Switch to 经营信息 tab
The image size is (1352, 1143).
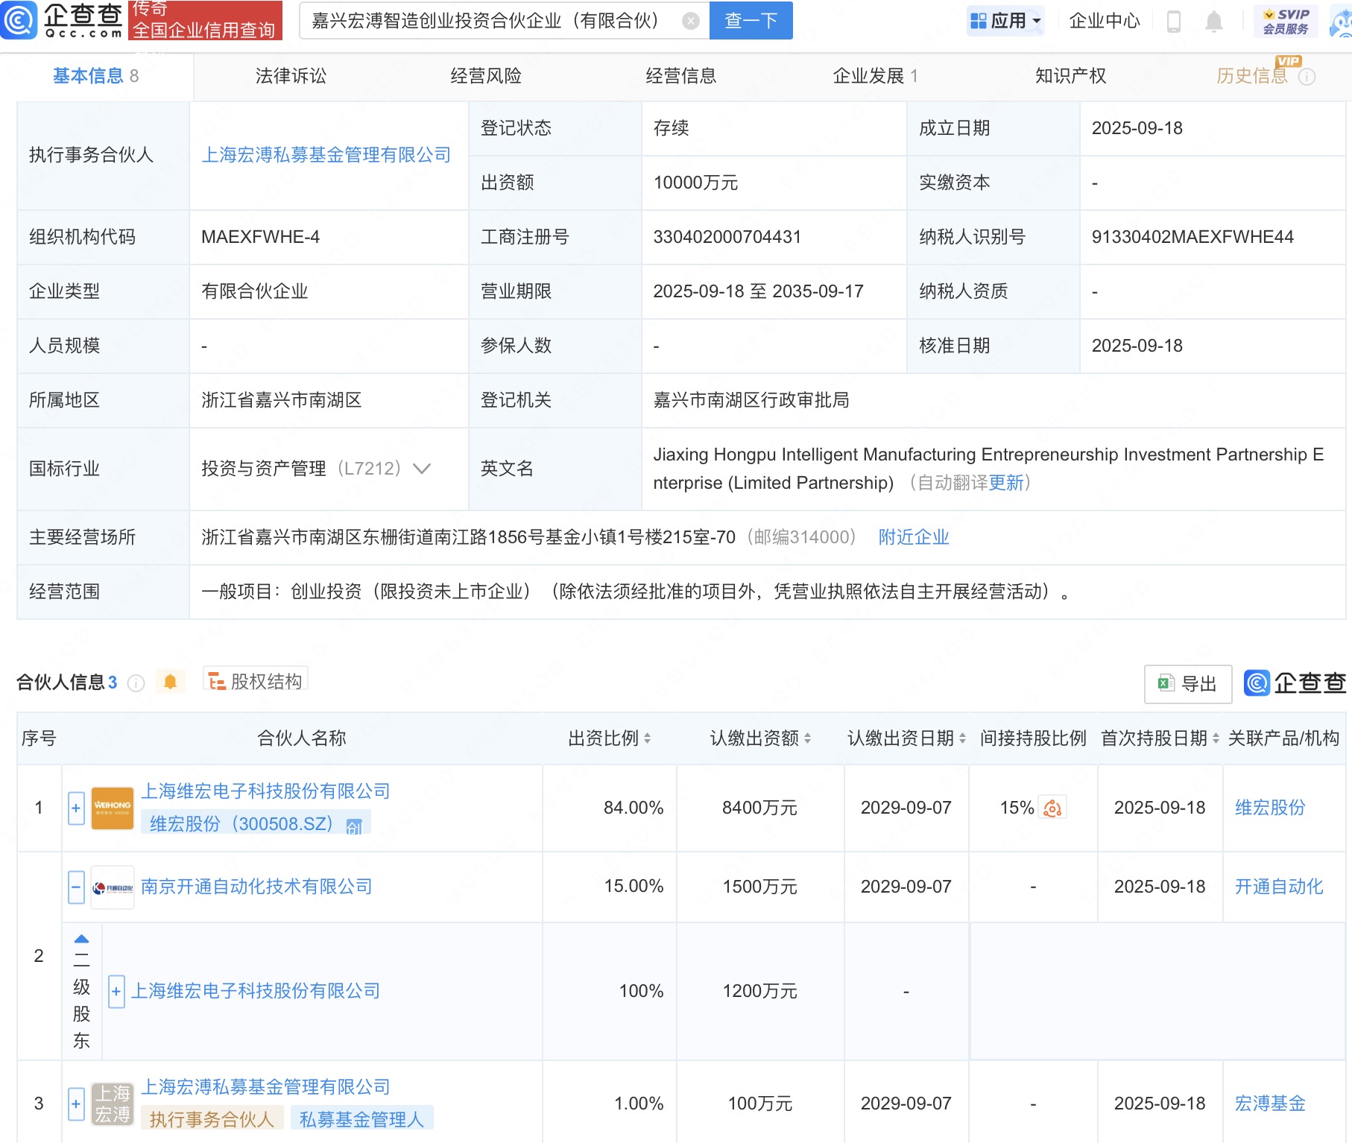[x=681, y=76]
